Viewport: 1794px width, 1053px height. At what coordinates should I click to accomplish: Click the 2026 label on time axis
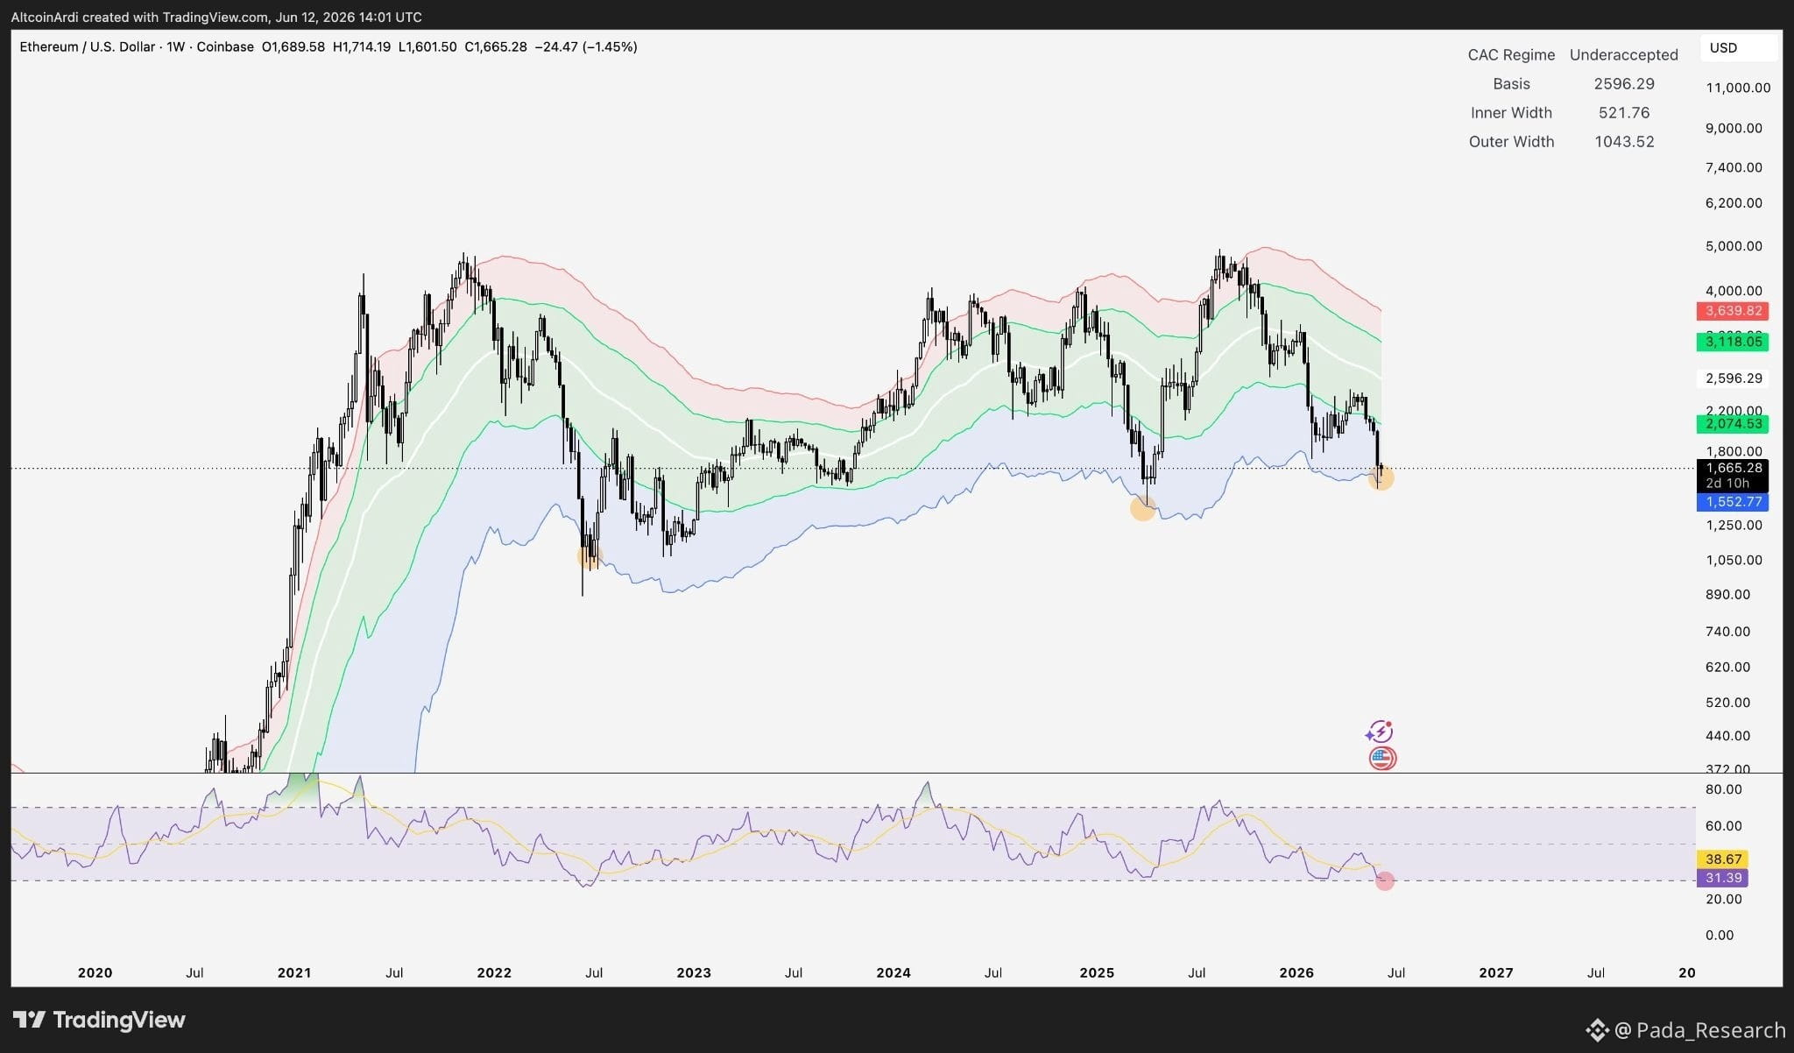[x=1296, y=972]
